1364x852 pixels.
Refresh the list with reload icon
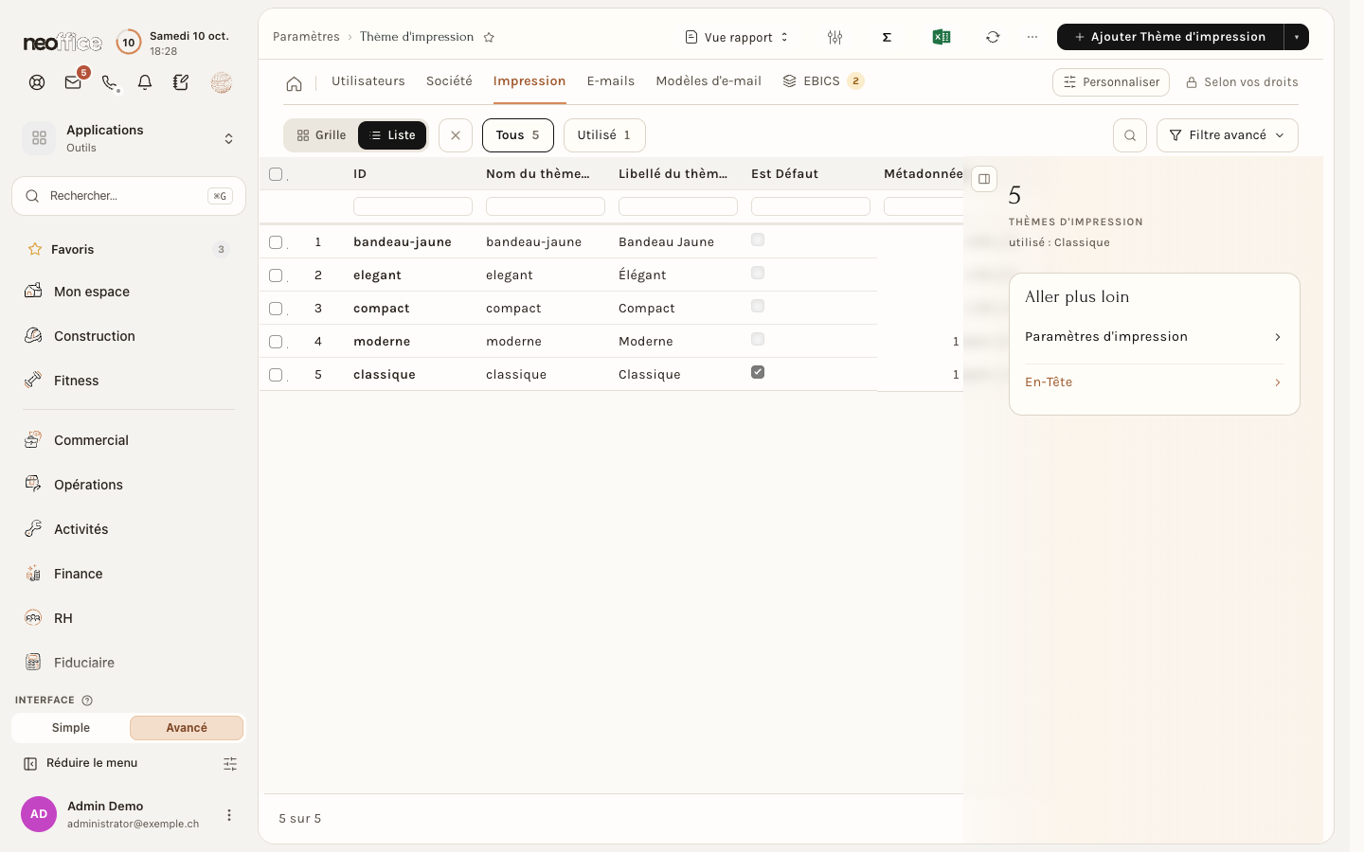pyautogui.click(x=993, y=37)
